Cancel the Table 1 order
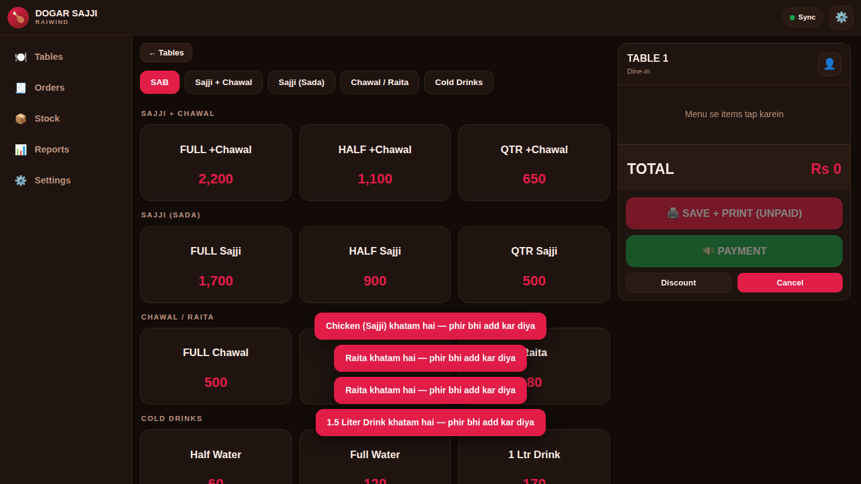Screen dimensions: 861x484 [790, 282]
